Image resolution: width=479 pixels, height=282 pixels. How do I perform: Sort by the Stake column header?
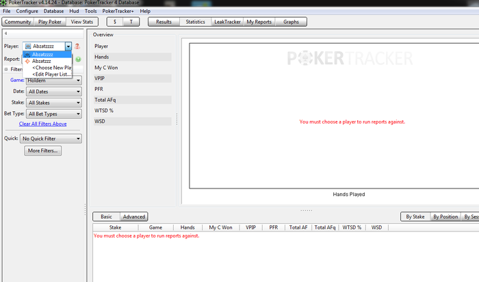pyautogui.click(x=115, y=227)
